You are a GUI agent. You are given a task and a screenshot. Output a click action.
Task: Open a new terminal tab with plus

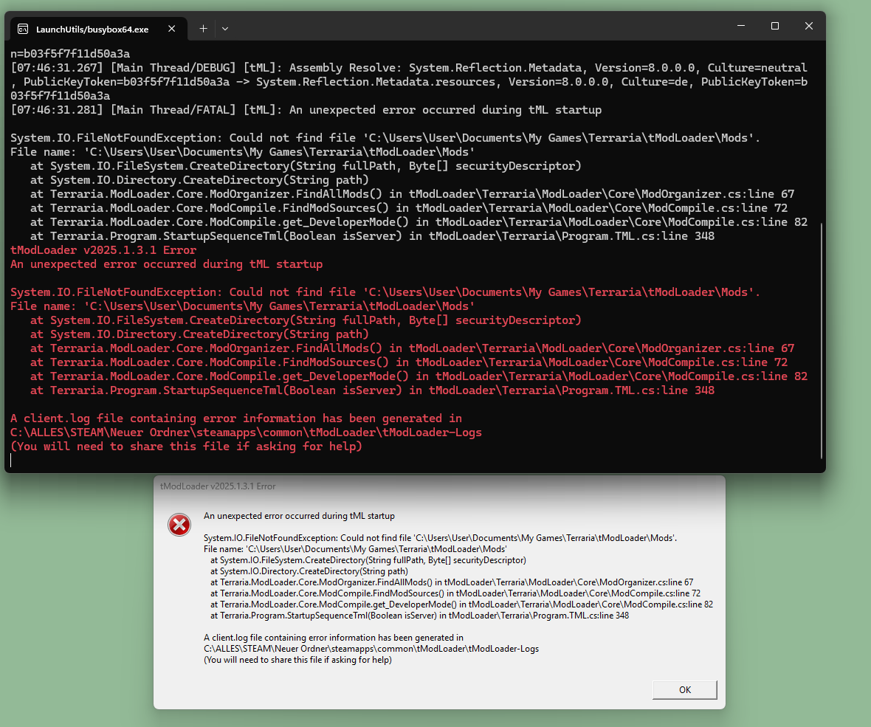pos(203,28)
